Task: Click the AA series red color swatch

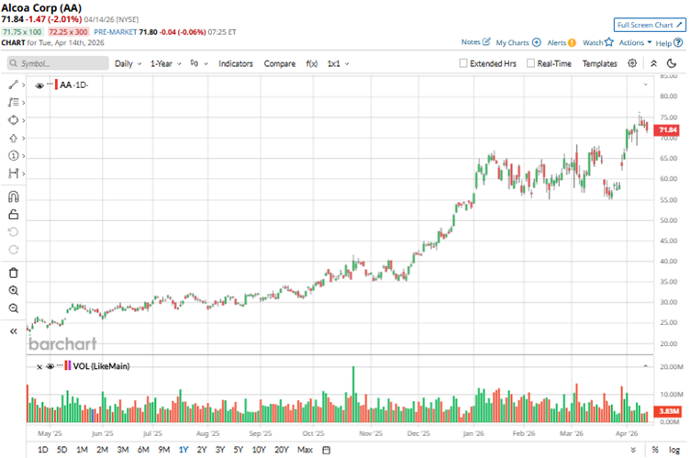Action: (56, 85)
